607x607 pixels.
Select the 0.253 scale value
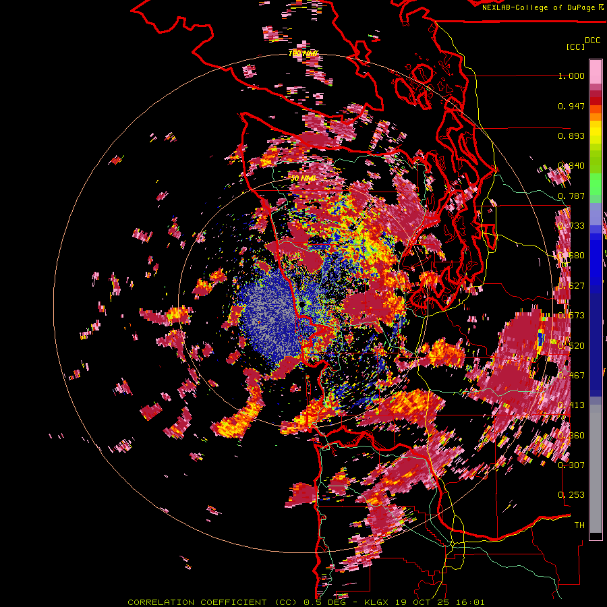(571, 495)
